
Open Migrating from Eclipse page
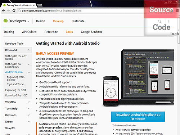pos(16,78)
